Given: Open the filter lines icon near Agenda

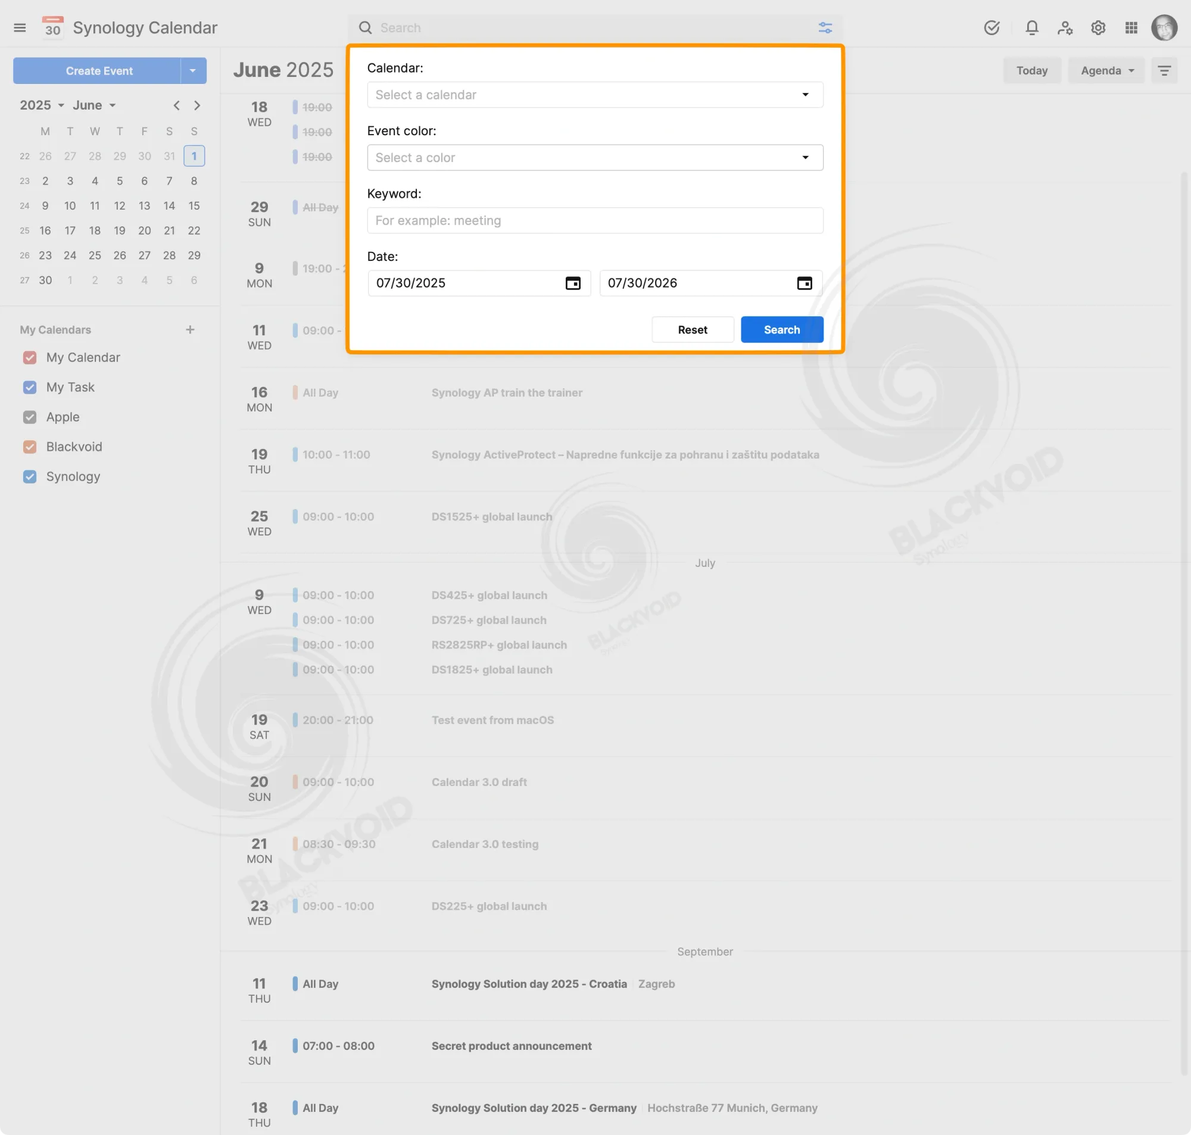Looking at the screenshot, I should click(x=1164, y=71).
